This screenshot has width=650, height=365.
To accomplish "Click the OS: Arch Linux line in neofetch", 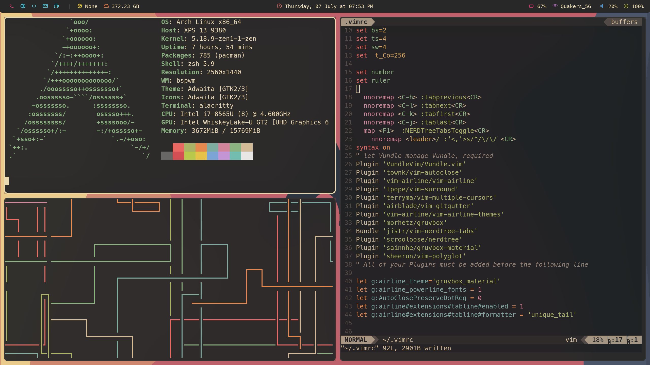I will point(201,22).
